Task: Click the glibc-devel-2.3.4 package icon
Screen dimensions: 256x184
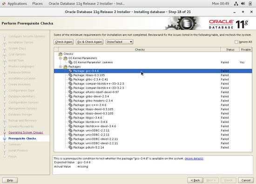Action: click(70, 96)
